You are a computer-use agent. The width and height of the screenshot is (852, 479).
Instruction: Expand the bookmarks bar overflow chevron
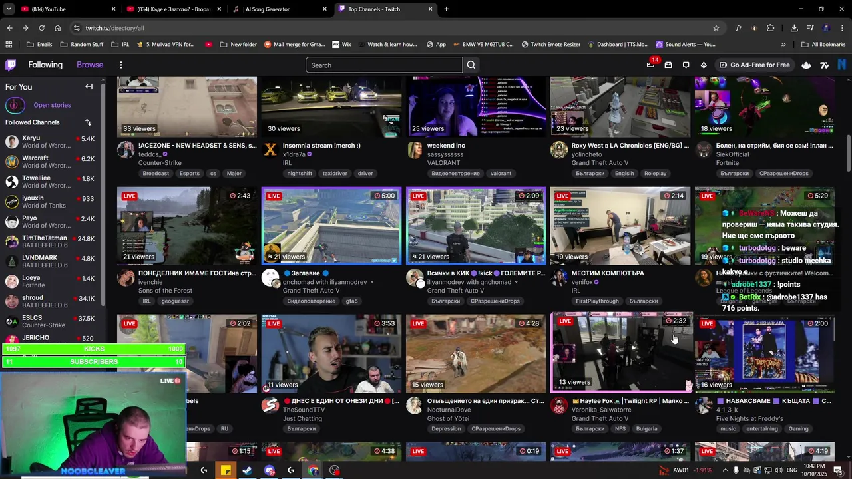click(783, 45)
